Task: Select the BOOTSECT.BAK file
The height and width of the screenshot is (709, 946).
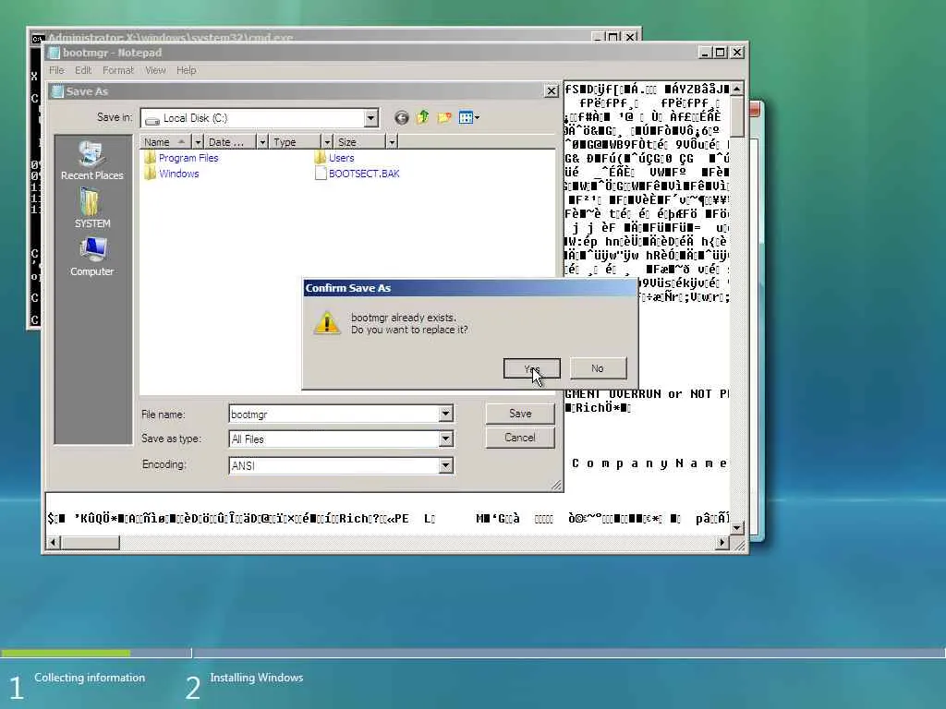Action: click(358, 174)
